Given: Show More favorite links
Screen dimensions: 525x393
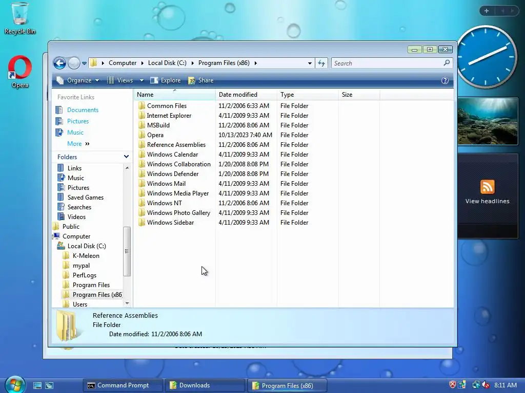Looking at the screenshot, I should [x=78, y=144].
